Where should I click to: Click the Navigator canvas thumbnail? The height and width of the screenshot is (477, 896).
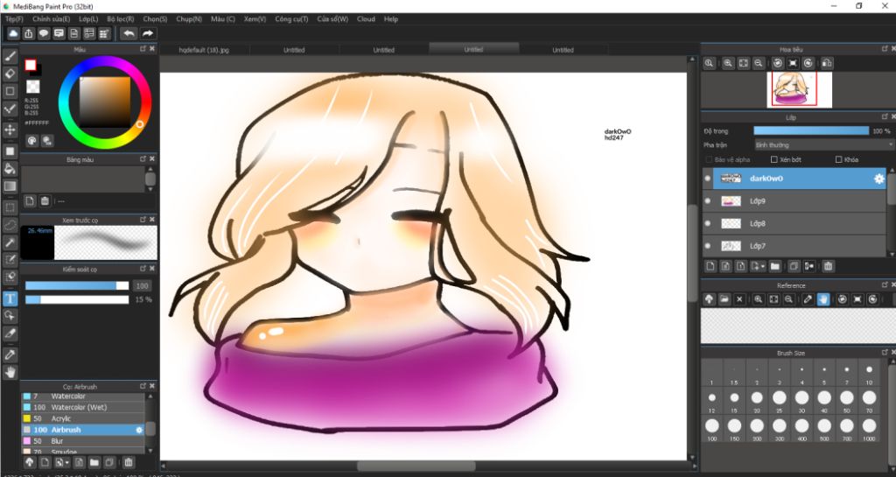pyautogui.click(x=799, y=89)
